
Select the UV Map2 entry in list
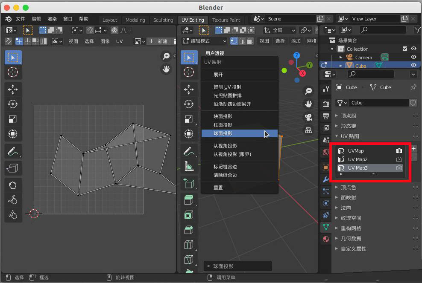tap(370, 159)
